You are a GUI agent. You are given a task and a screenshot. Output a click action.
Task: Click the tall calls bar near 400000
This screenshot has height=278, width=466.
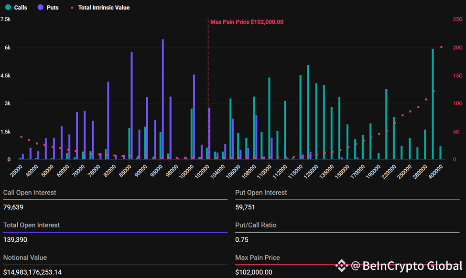[x=433, y=104]
